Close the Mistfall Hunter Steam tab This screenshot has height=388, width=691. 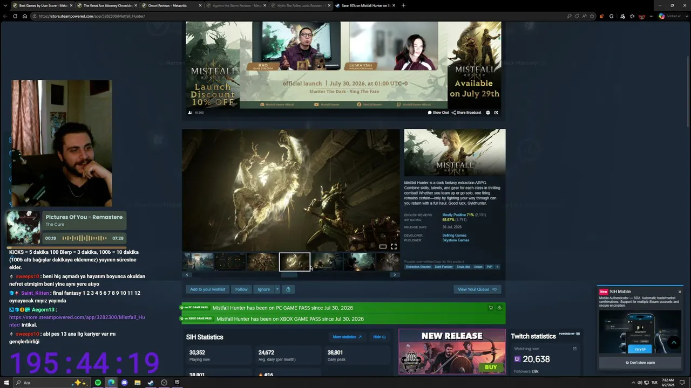[x=394, y=5]
